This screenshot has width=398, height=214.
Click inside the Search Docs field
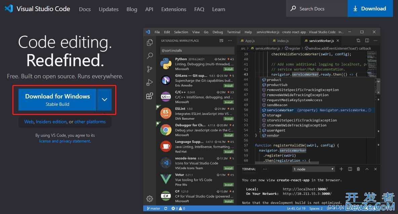[x=317, y=8]
